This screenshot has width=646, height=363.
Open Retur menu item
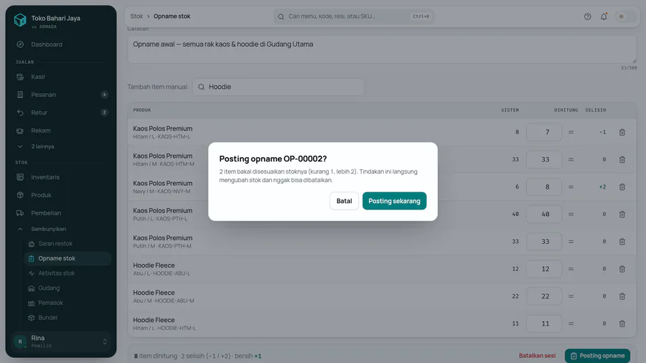pyautogui.click(x=61, y=113)
